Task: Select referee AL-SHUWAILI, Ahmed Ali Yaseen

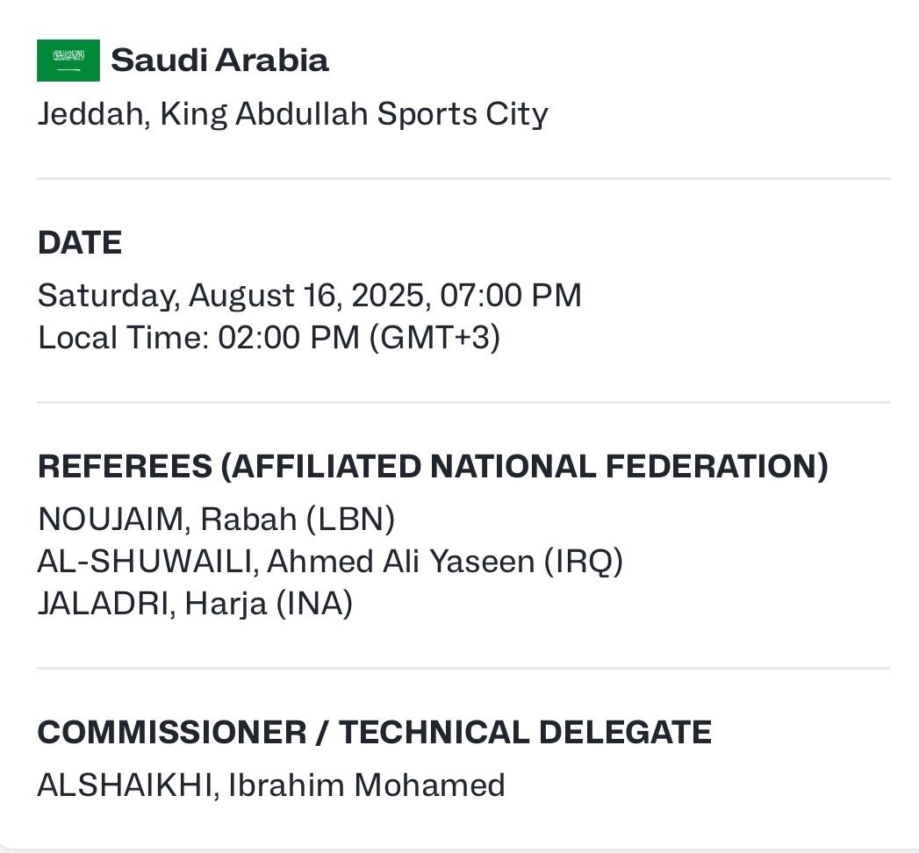Action: 286,562
